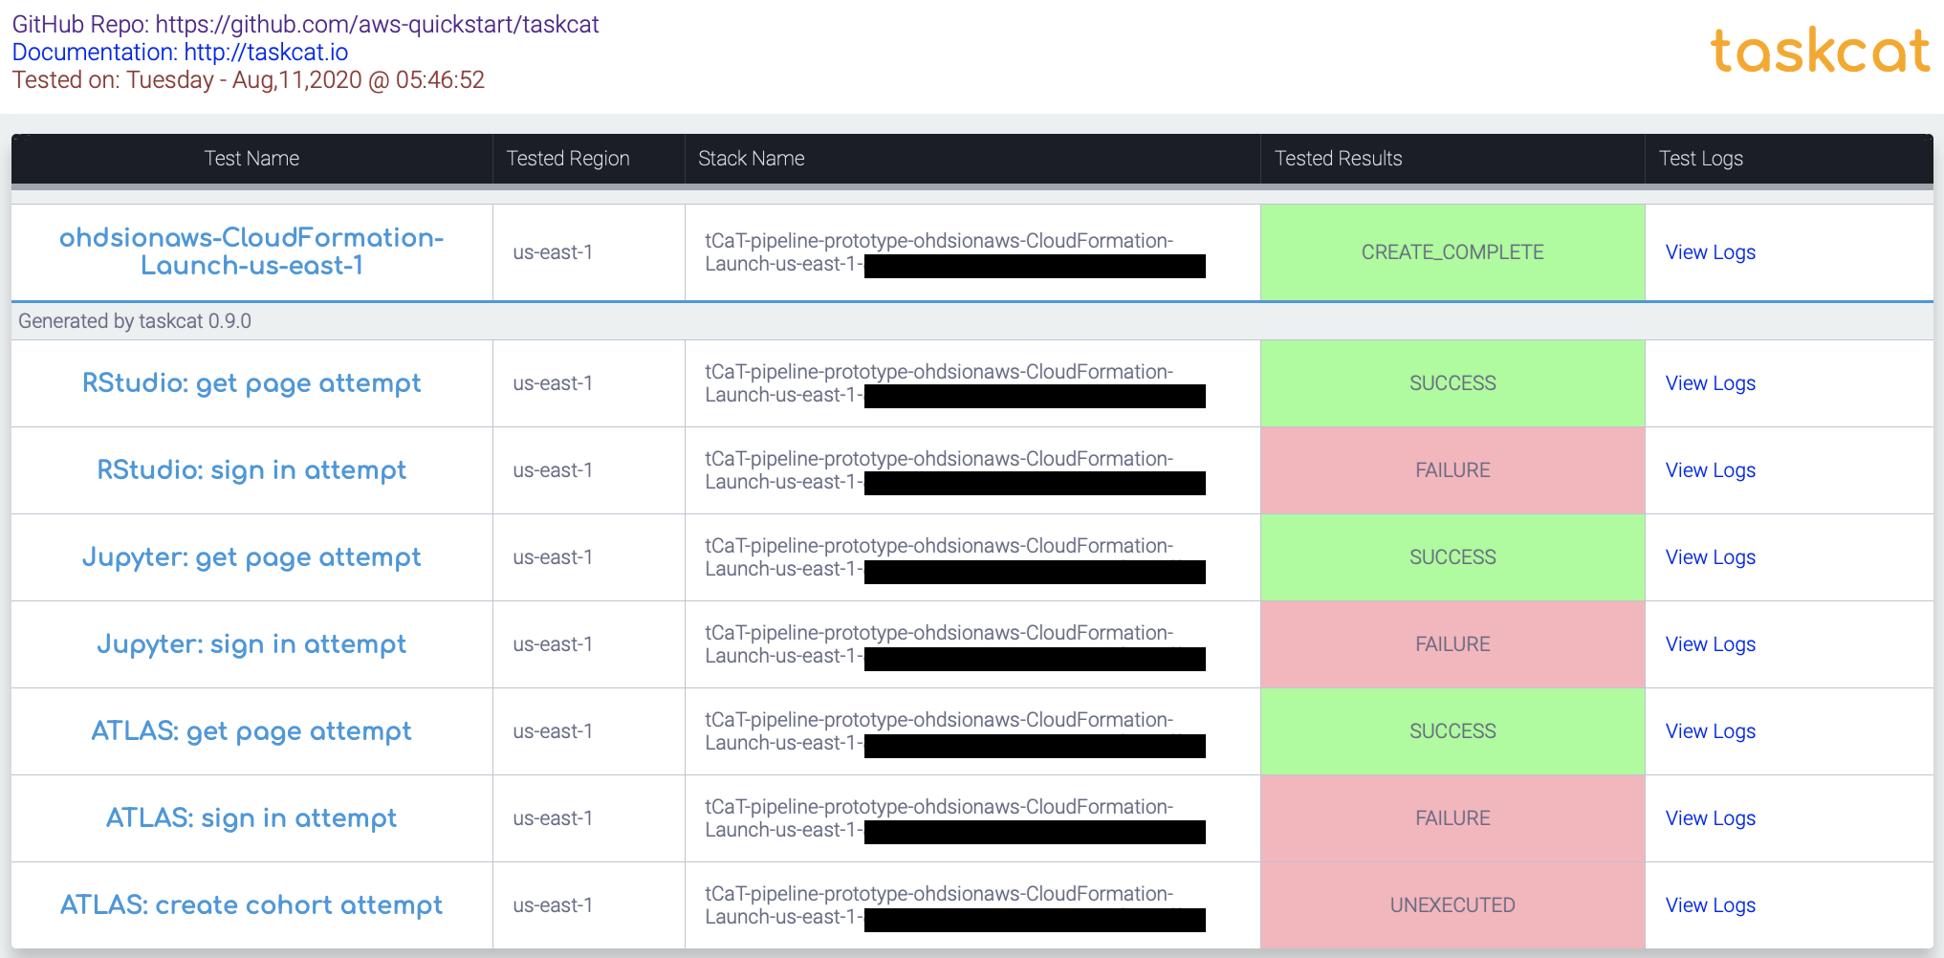The height and width of the screenshot is (958, 1944).
Task: Open RStudio: sign in attempt test
Action: pyautogui.click(x=251, y=470)
